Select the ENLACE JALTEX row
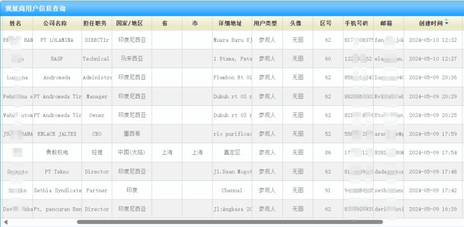 [x=232, y=134]
